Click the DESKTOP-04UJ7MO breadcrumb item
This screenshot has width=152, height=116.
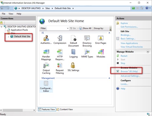point(31,8)
